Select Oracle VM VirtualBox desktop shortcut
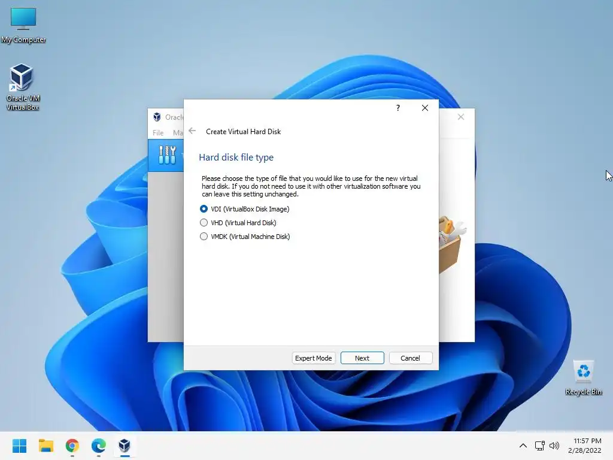 (22, 87)
